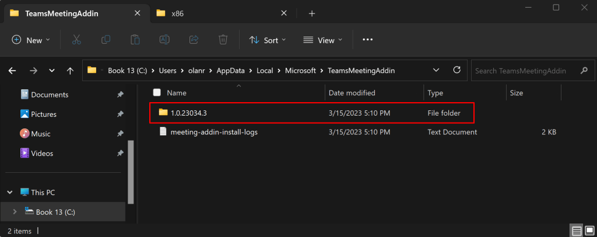Refresh the current folder view

[x=457, y=71]
